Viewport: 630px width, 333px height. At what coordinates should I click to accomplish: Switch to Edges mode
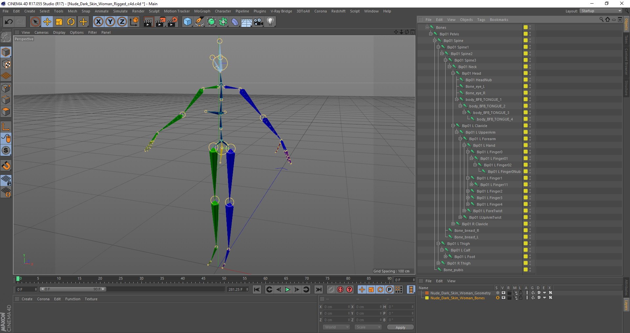tap(6, 100)
